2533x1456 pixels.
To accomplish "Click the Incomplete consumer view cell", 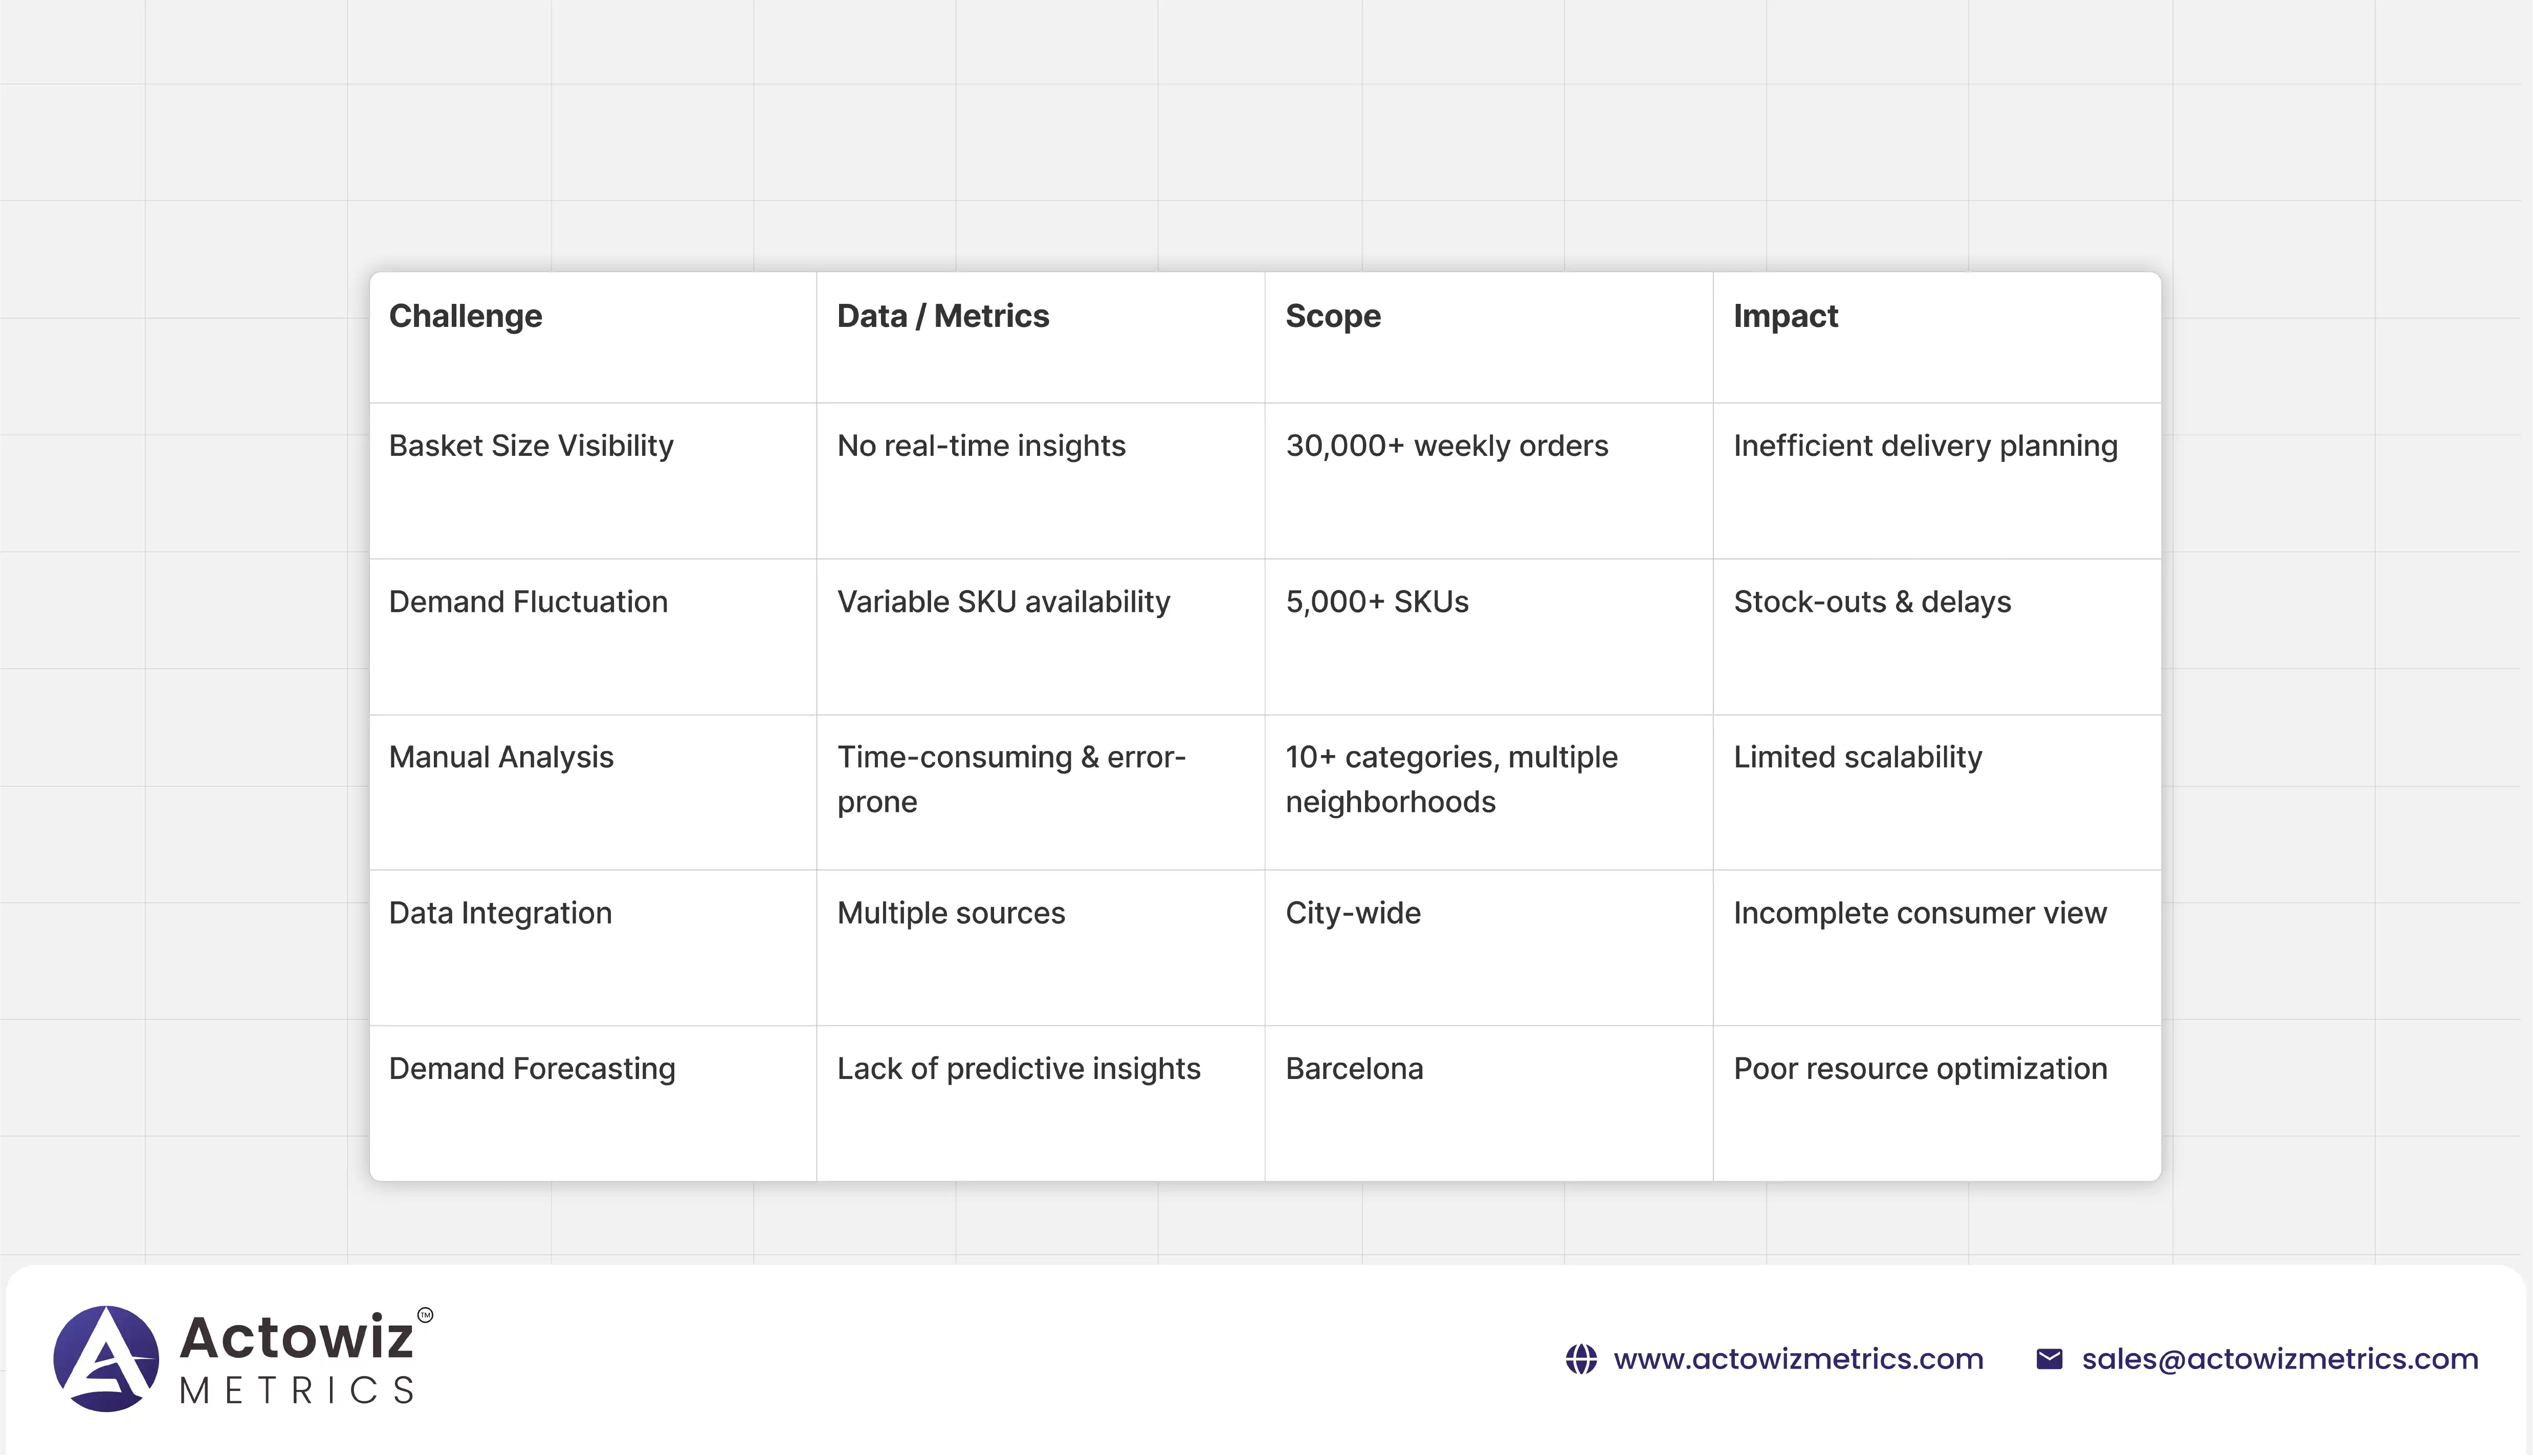I will coord(1919,913).
